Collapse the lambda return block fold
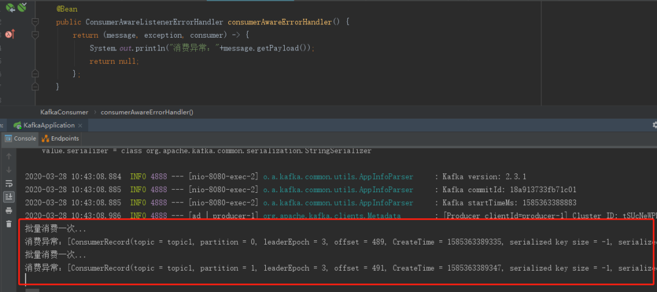The height and width of the screenshot is (292, 657). click(35, 35)
